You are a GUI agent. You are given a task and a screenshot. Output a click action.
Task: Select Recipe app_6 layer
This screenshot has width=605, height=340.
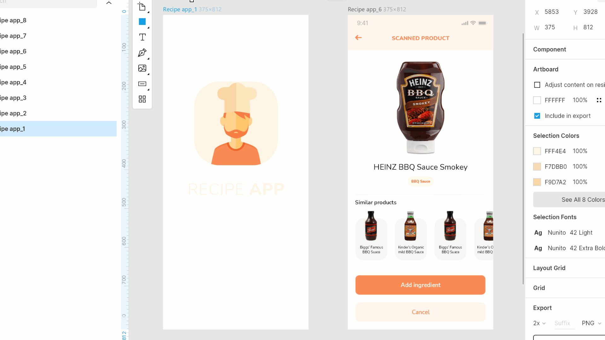tap(58, 51)
